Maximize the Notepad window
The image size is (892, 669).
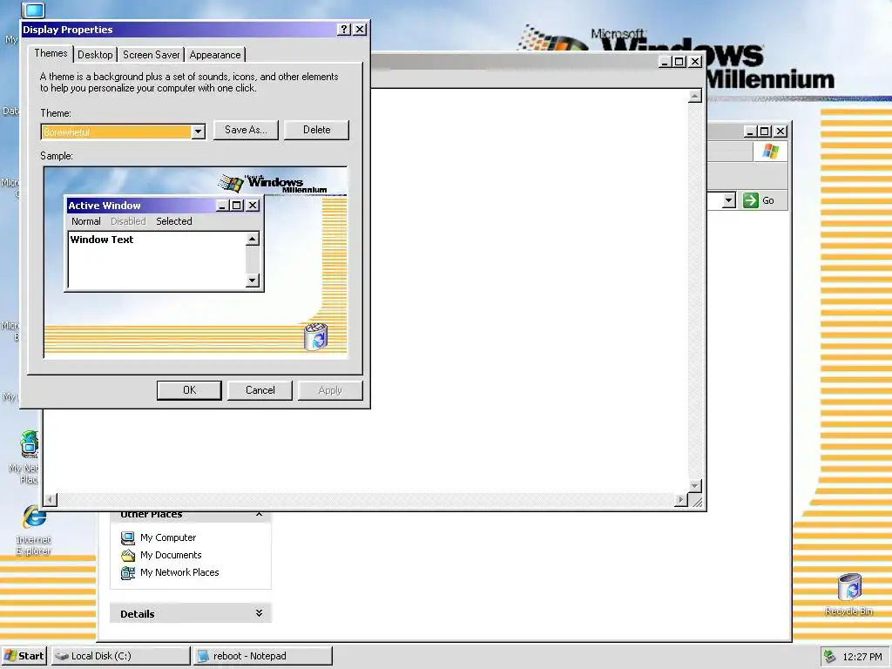point(679,62)
